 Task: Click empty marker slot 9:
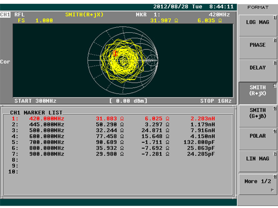click(x=15, y=166)
